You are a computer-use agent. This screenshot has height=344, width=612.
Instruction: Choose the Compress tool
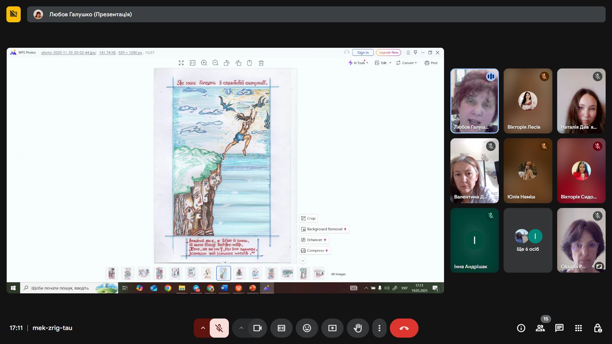pyautogui.click(x=315, y=250)
